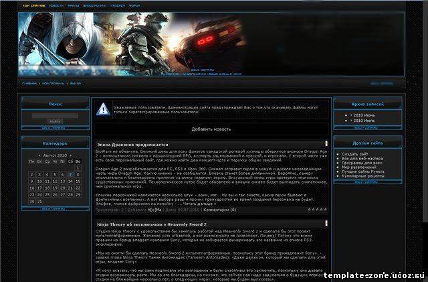Open author profile 'H[o]Ma'
428x282 pixels.
tap(154, 210)
